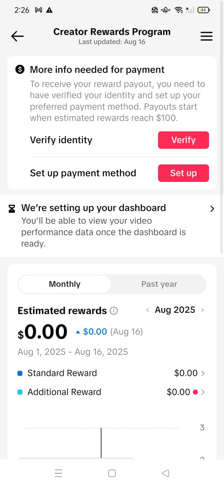Switch to the Monthly view
224x487 pixels.
tap(64, 284)
